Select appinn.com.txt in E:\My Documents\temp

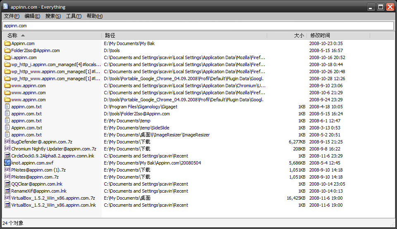pos(26,121)
